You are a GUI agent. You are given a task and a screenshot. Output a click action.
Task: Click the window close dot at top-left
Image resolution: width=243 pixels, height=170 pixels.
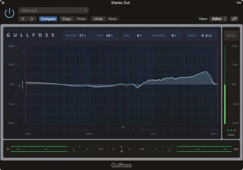tap(3, 3)
